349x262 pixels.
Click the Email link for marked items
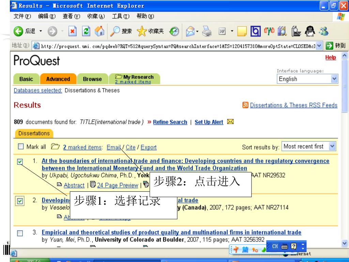point(113,147)
